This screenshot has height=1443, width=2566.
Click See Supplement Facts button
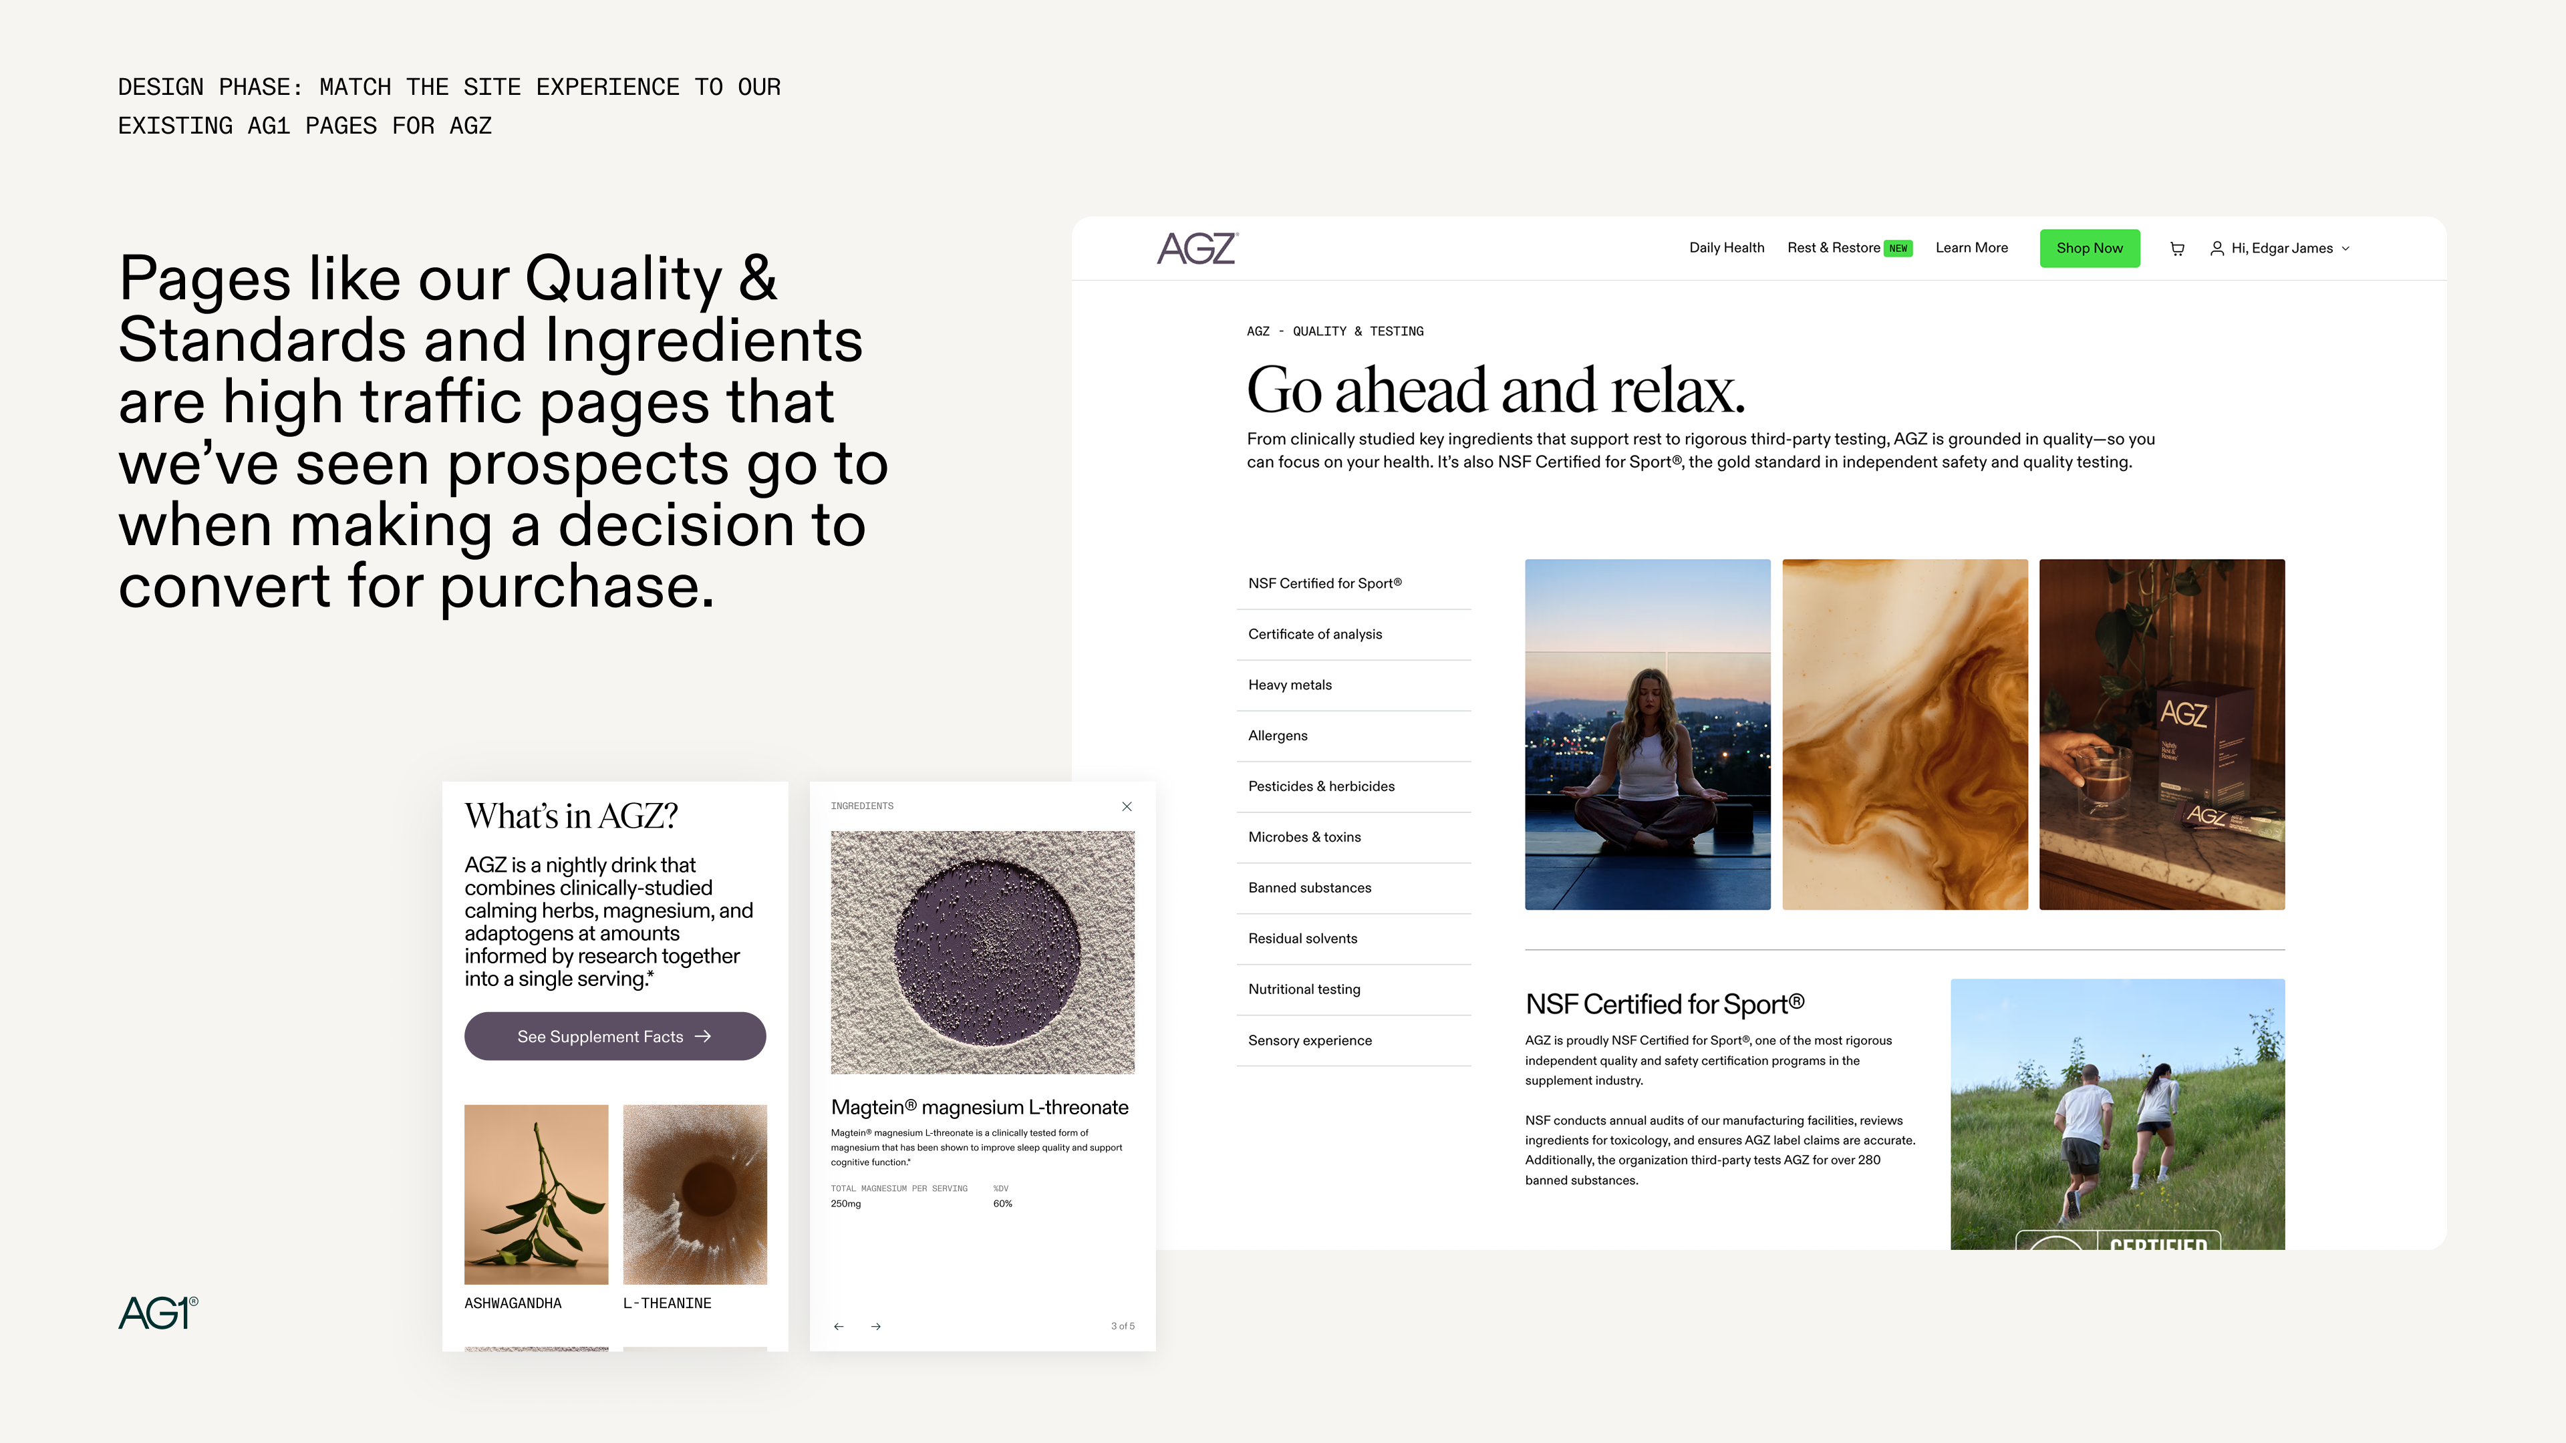click(615, 1037)
